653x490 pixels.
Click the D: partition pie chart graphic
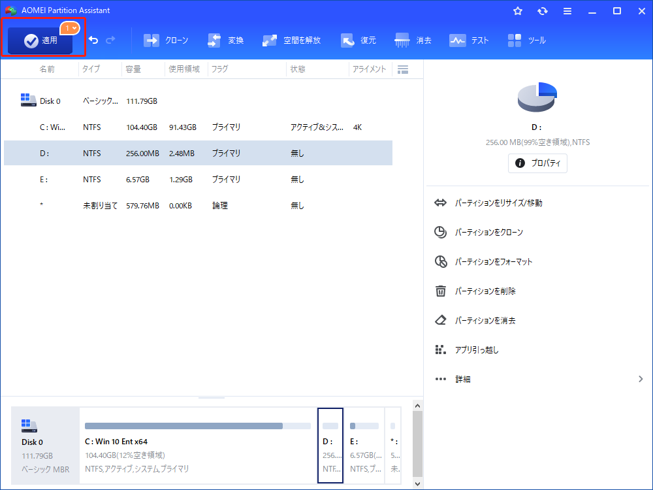[x=537, y=97]
